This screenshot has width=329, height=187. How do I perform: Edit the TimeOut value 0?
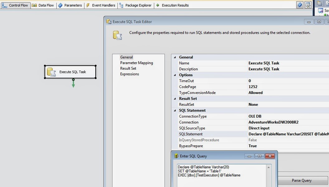click(x=288, y=81)
